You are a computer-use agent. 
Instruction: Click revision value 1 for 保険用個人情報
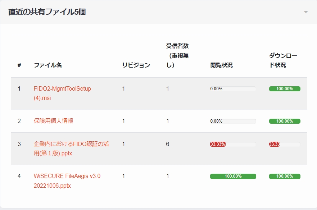(x=123, y=121)
